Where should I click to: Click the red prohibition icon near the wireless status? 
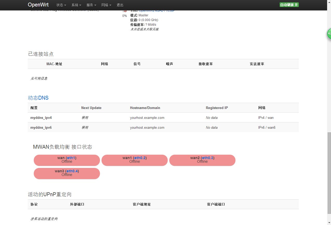126,11
